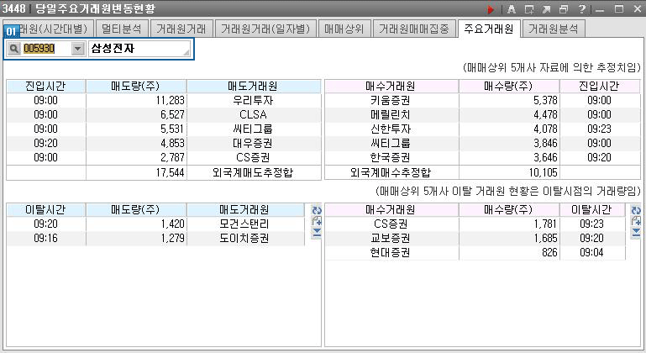
Task: Click add-page icon beside 이탈시간 buyers column
Action: pos(636,221)
